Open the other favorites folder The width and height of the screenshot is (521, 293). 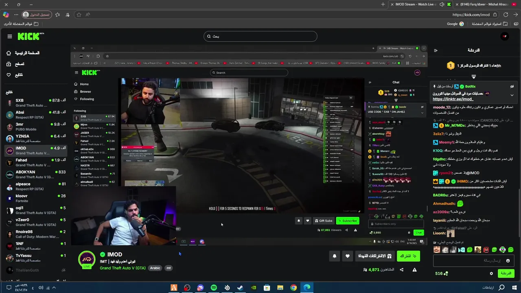tap(21, 24)
